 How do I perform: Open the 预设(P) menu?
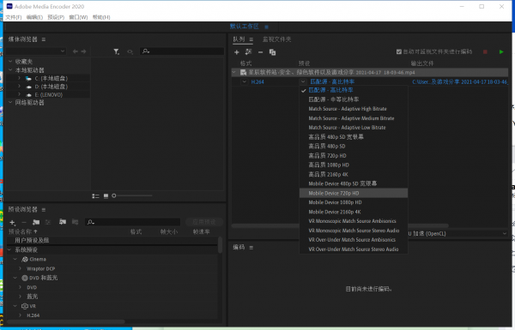(56, 17)
